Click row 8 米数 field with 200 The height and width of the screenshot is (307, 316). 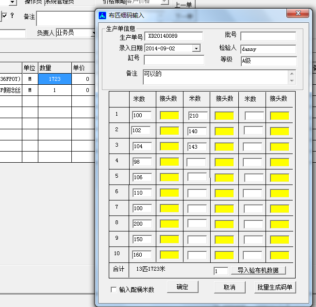(142, 224)
